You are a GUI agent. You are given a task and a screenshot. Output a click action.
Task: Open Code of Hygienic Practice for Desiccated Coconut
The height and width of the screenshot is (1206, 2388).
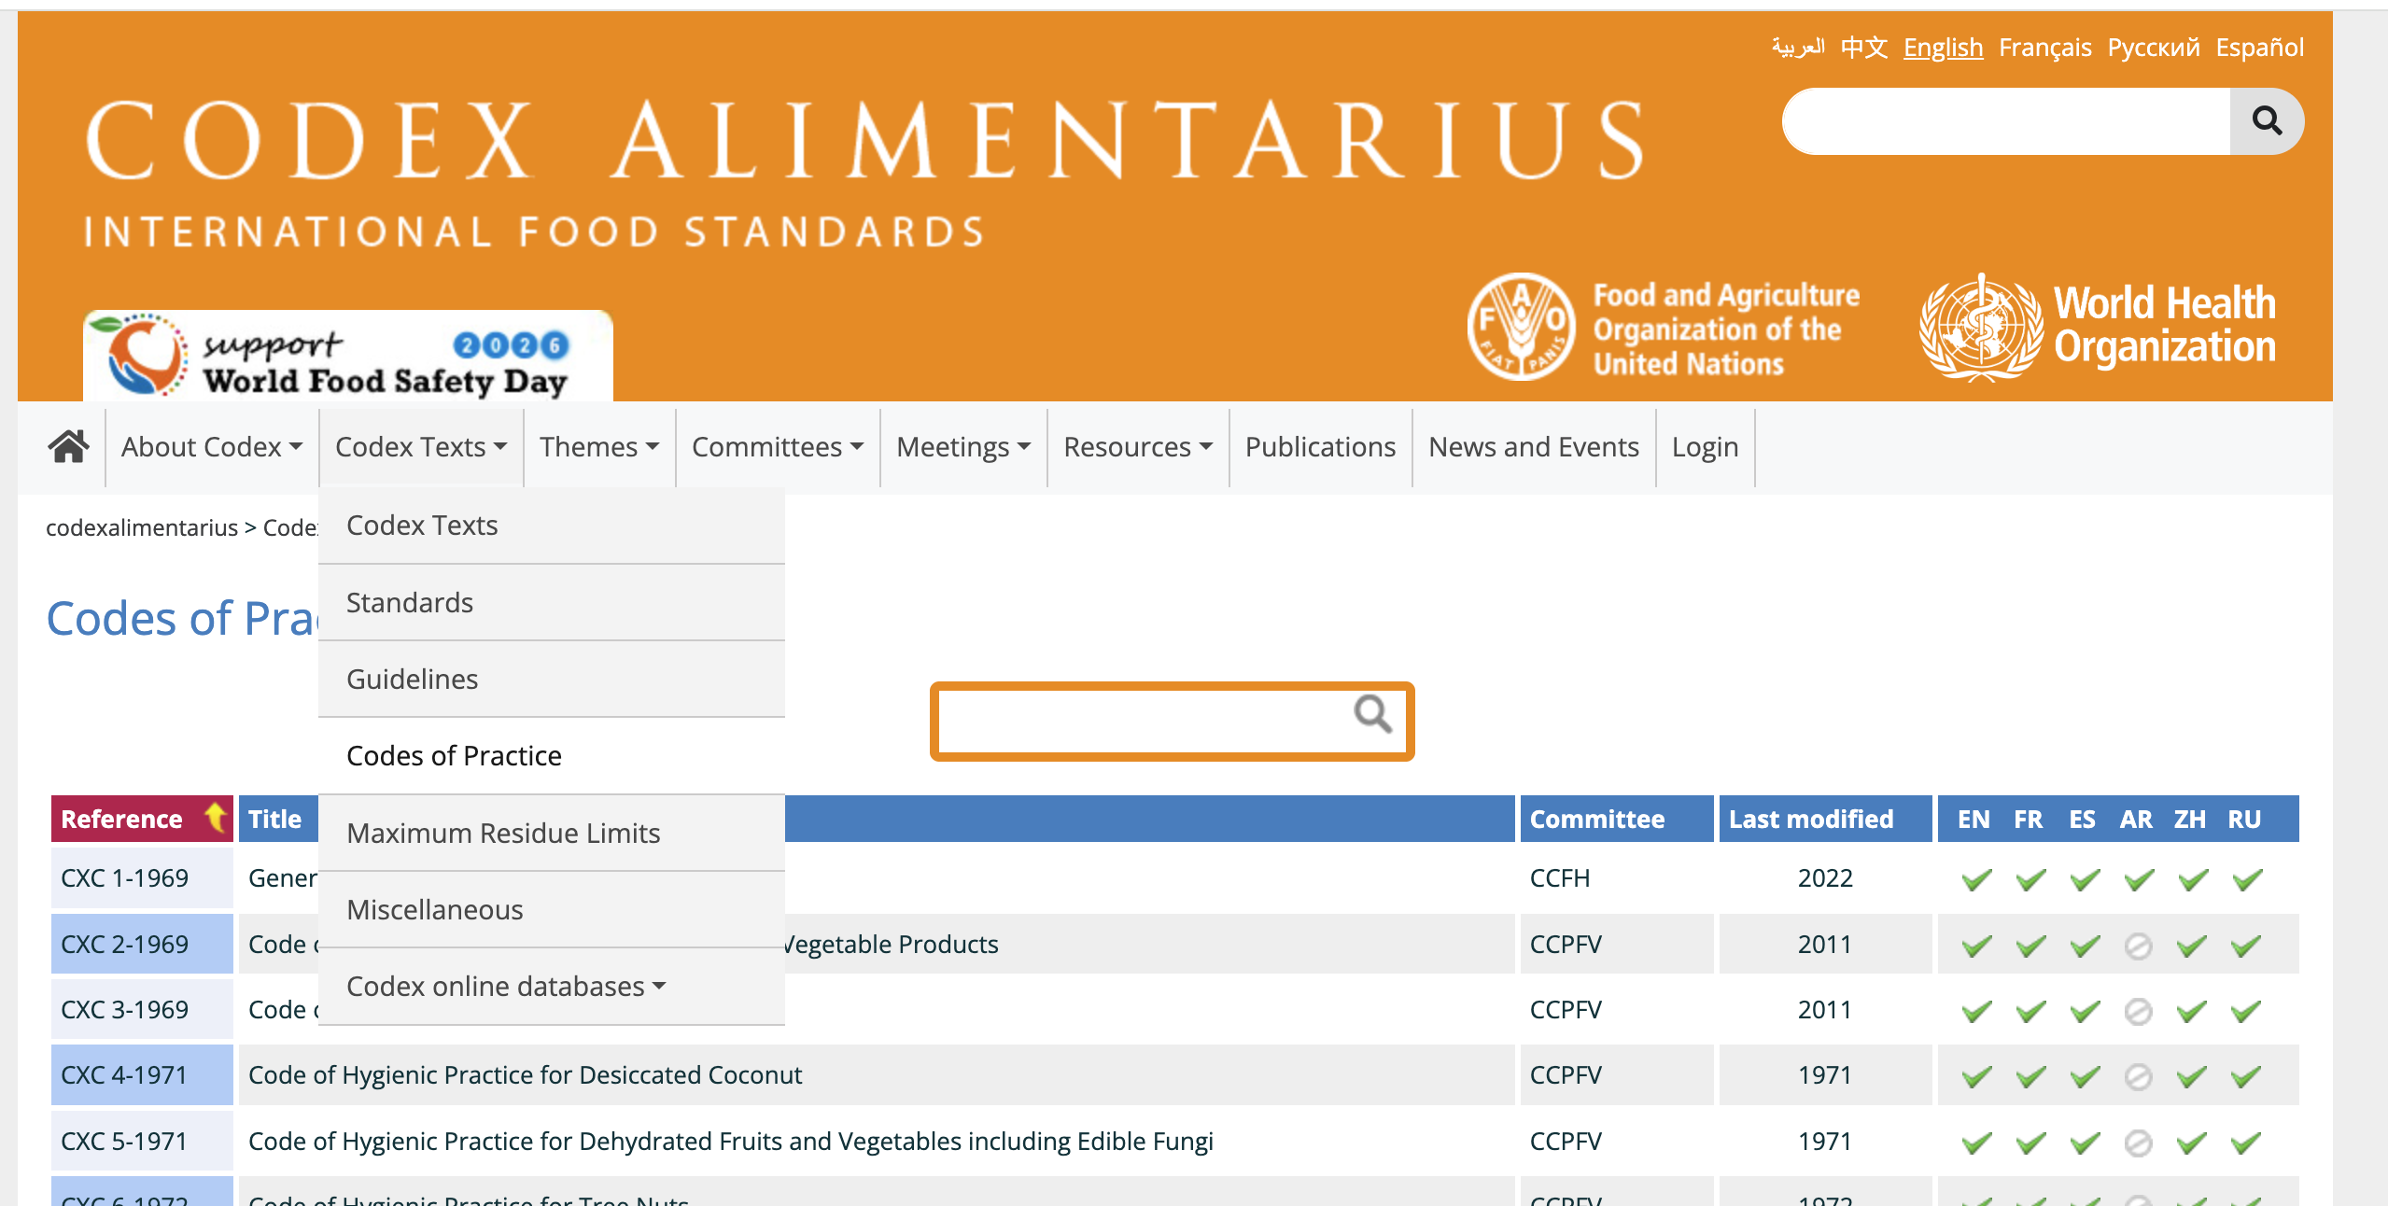pos(525,1075)
